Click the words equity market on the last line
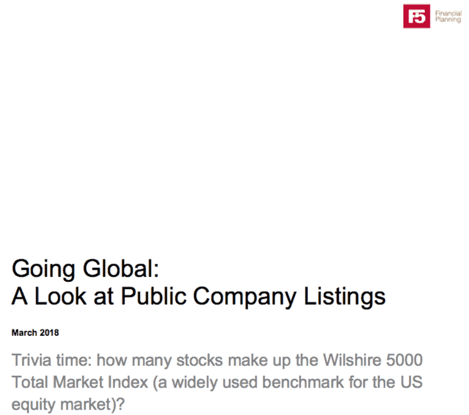 (62, 405)
